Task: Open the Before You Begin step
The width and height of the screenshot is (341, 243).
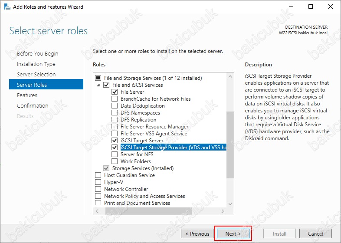Action: click(37, 54)
